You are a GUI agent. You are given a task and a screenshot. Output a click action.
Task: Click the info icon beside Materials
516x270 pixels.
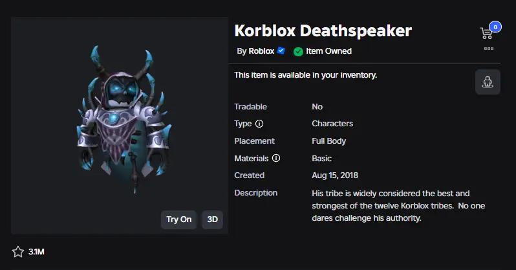[276, 158]
